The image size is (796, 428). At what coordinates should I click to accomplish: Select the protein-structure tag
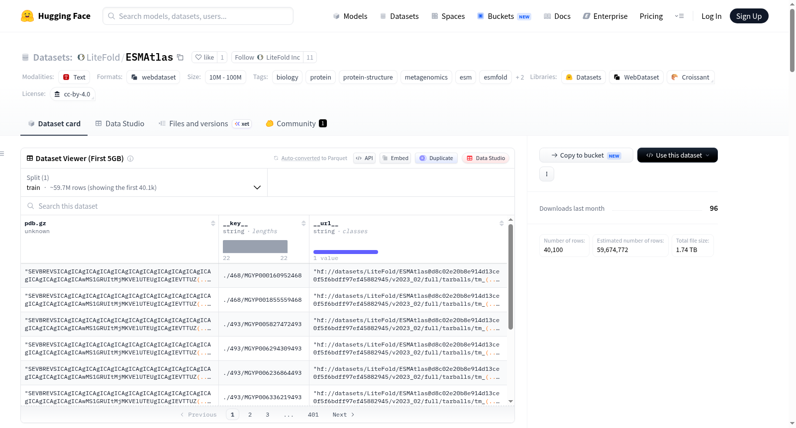pos(368,77)
